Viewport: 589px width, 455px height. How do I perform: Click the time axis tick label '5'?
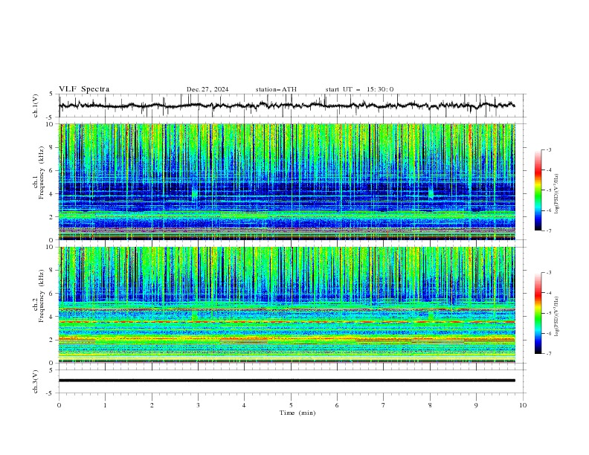pos(291,405)
